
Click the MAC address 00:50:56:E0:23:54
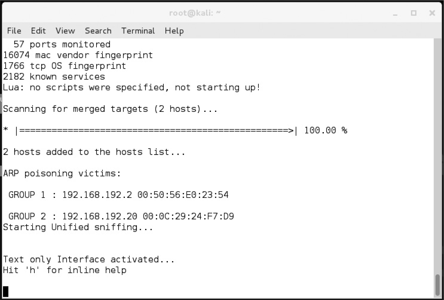click(x=183, y=195)
